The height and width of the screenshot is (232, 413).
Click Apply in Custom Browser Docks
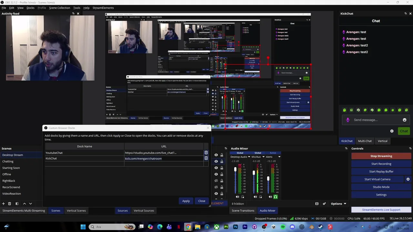186,201
